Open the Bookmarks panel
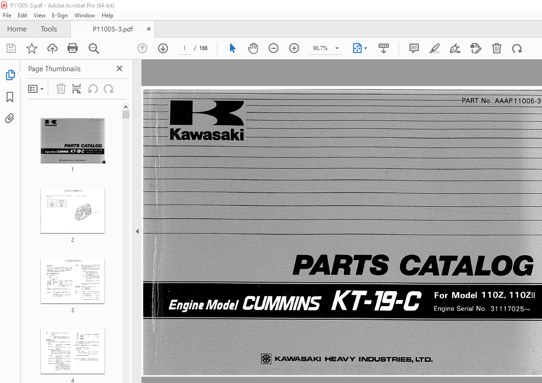This screenshot has width=542, height=383. click(10, 97)
